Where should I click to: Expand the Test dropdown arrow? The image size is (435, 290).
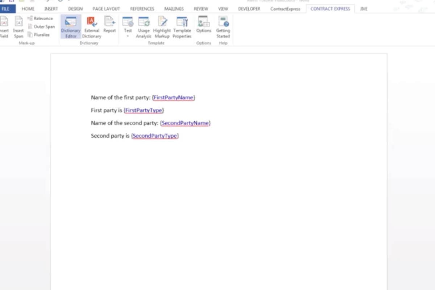tap(128, 36)
